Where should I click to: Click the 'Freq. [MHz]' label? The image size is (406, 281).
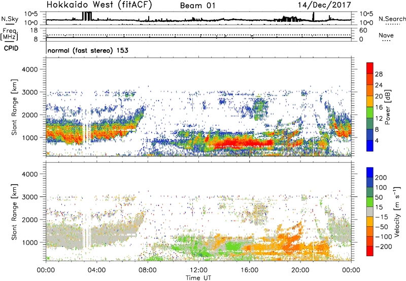pyautogui.click(x=9, y=34)
